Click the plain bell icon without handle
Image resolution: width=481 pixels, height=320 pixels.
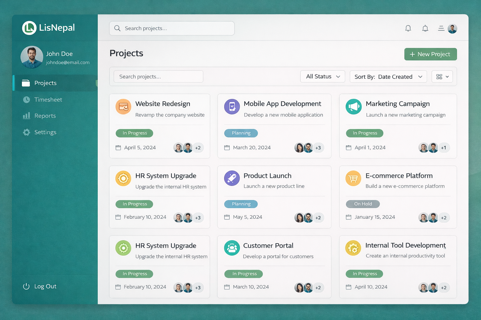click(408, 28)
